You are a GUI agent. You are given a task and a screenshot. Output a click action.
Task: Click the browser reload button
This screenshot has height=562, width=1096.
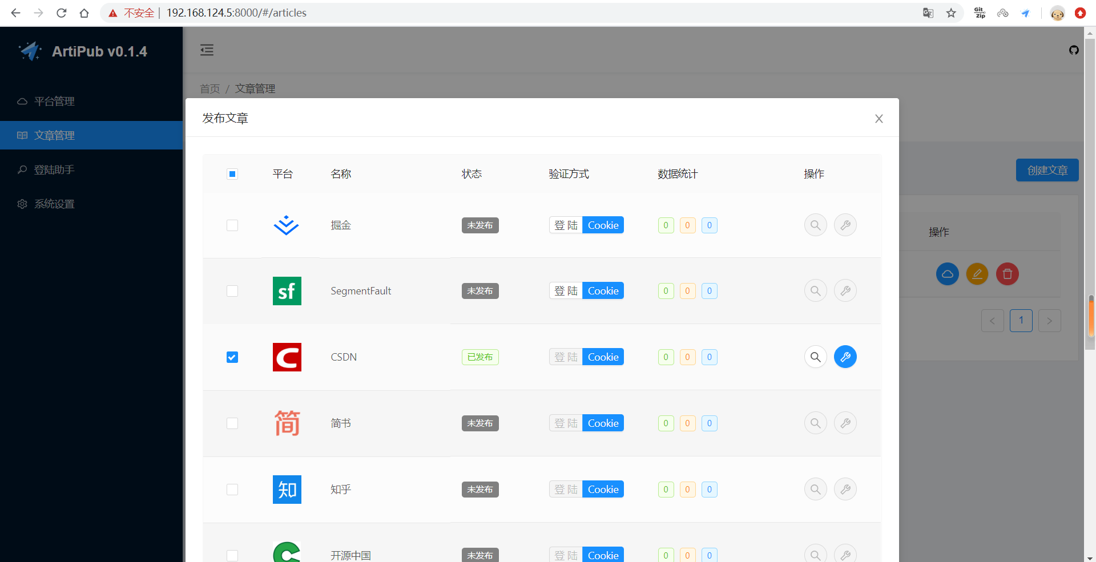point(62,13)
